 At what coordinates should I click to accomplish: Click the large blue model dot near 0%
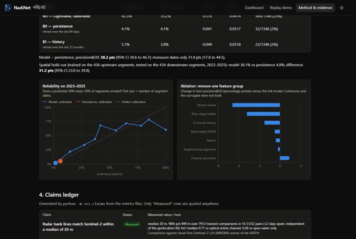pyautogui.click(x=55, y=163)
